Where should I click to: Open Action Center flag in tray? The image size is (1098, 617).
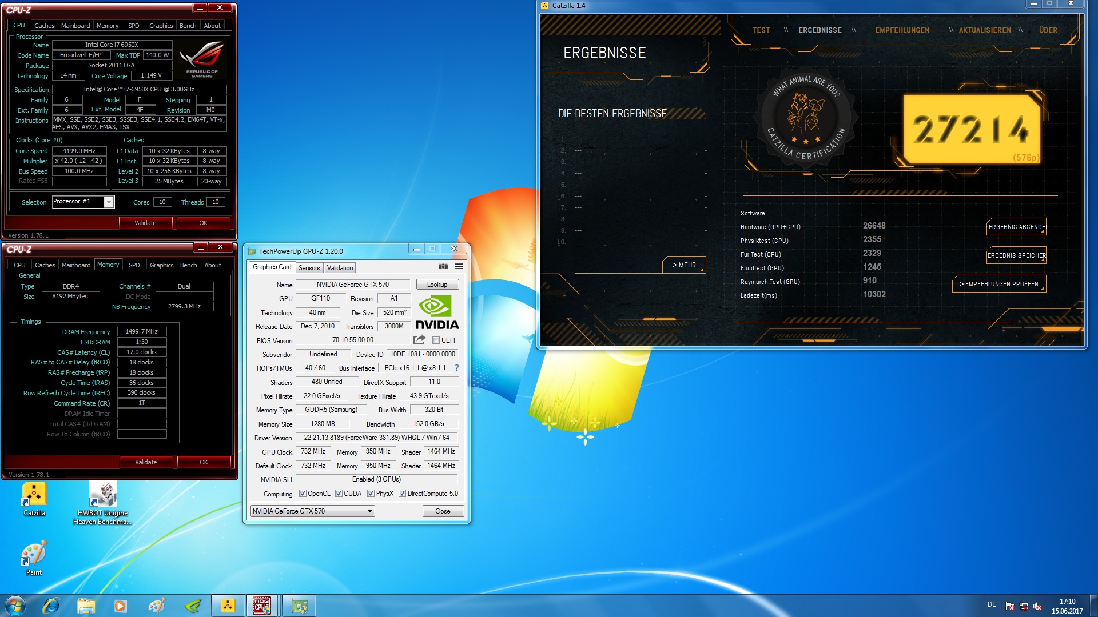(1009, 606)
